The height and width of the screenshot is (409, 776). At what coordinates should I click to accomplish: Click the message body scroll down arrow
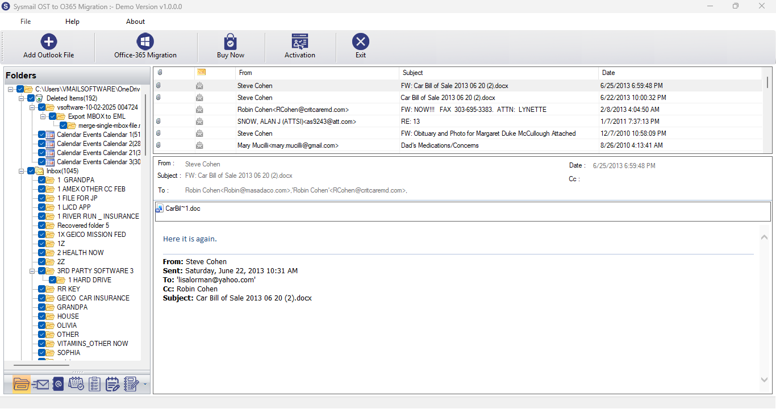(x=764, y=380)
